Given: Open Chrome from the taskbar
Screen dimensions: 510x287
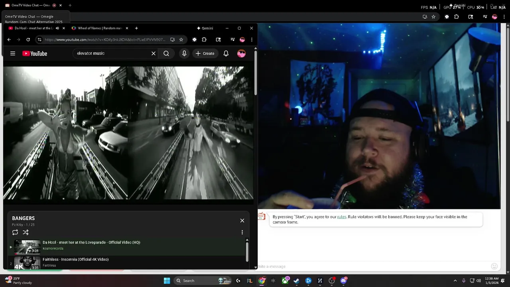Looking at the screenshot, I should (x=261, y=281).
